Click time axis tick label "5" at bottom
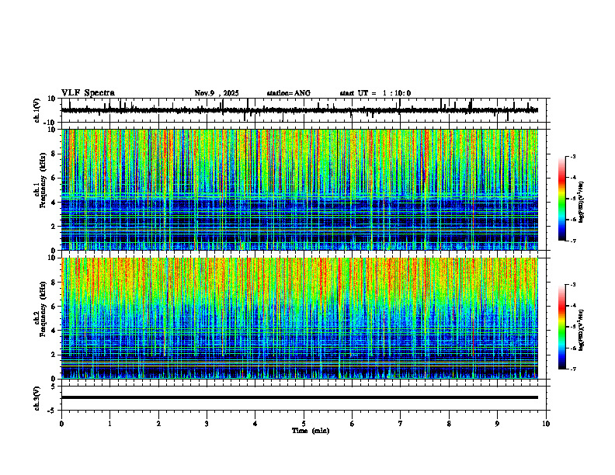 (x=304, y=424)
